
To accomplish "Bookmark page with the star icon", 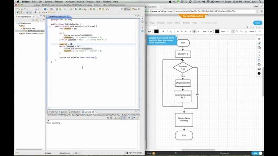I will click(x=257, y=11).
